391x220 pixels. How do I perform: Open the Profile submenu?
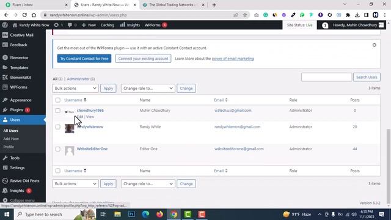point(9,147)
